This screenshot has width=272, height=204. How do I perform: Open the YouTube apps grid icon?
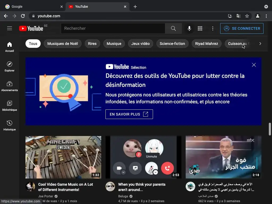click(200, 28)
